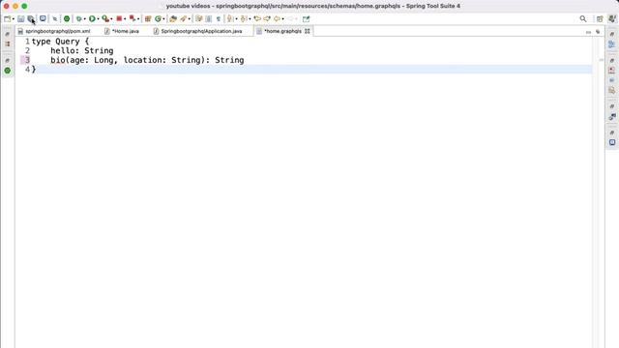The width and height of the screenshot is (619, 348).
Task: Toggle Skip All Breakpoints
Action: [x=55, y=18]
